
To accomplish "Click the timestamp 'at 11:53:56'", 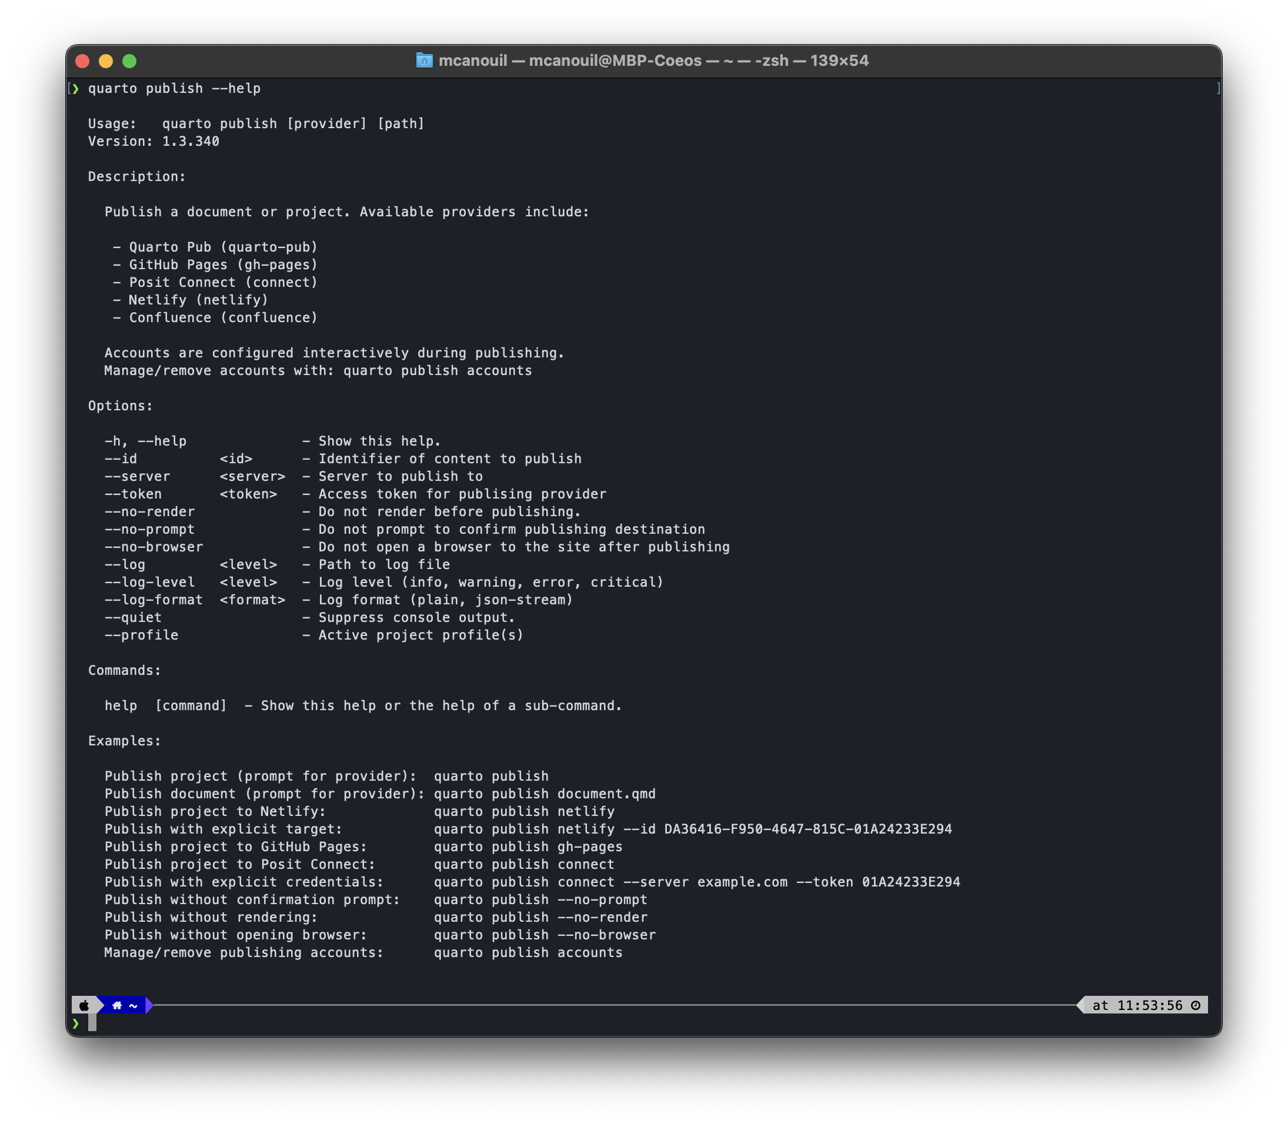I will tap(1137, 1005).
